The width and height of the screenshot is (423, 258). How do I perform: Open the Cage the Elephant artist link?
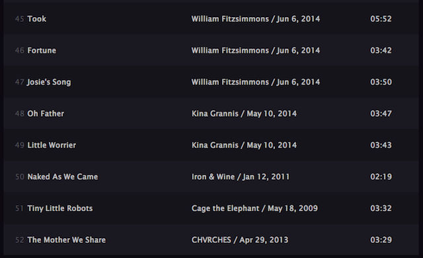click(x=225, y=208)
